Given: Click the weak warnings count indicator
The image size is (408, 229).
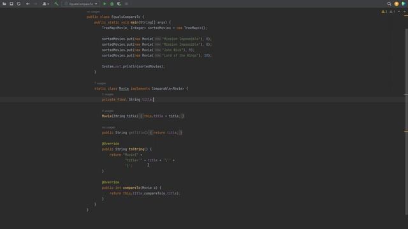Looking at the screenshot, I should pyautogui.click(x=392, y=11).
